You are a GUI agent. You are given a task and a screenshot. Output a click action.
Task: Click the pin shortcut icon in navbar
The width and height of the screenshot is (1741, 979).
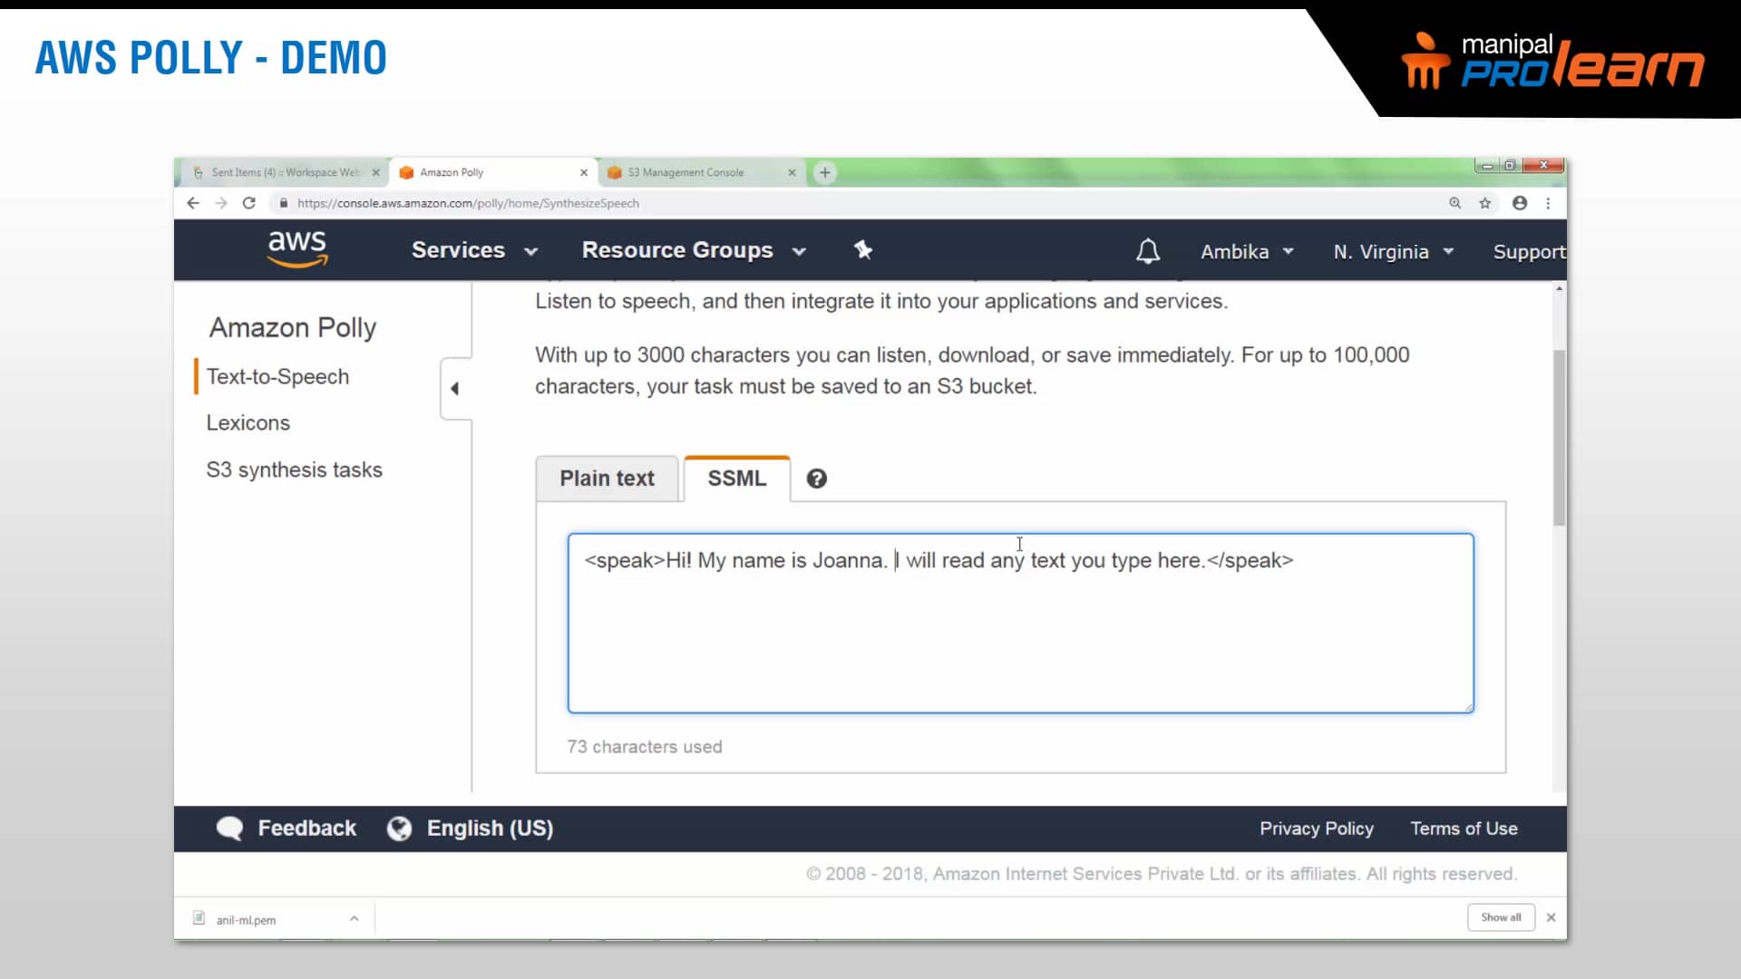coord(863,249)
